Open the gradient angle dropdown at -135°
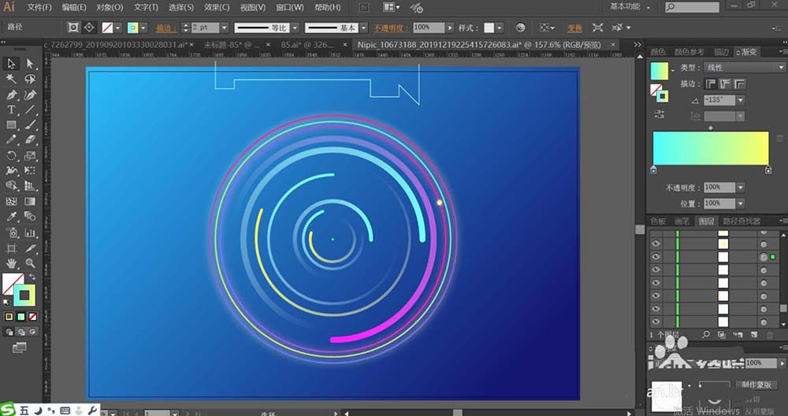 coord(741,101)
